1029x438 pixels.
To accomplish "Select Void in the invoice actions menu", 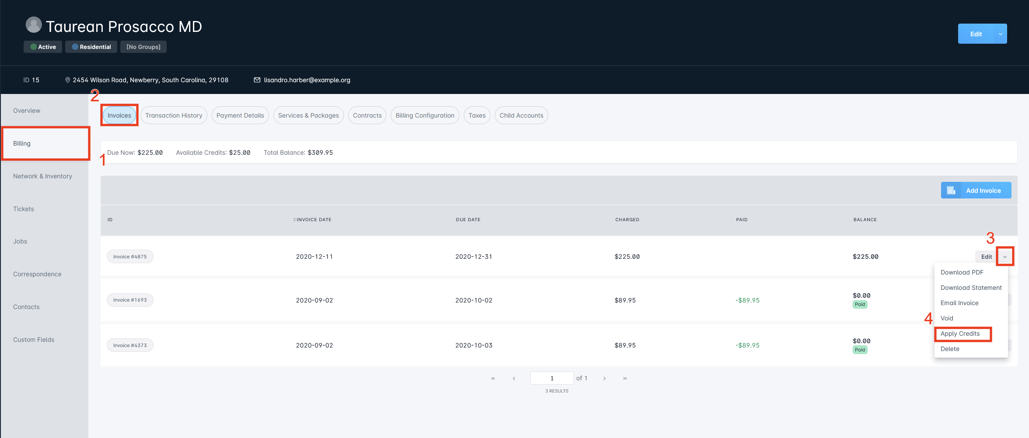I will 947,318.
